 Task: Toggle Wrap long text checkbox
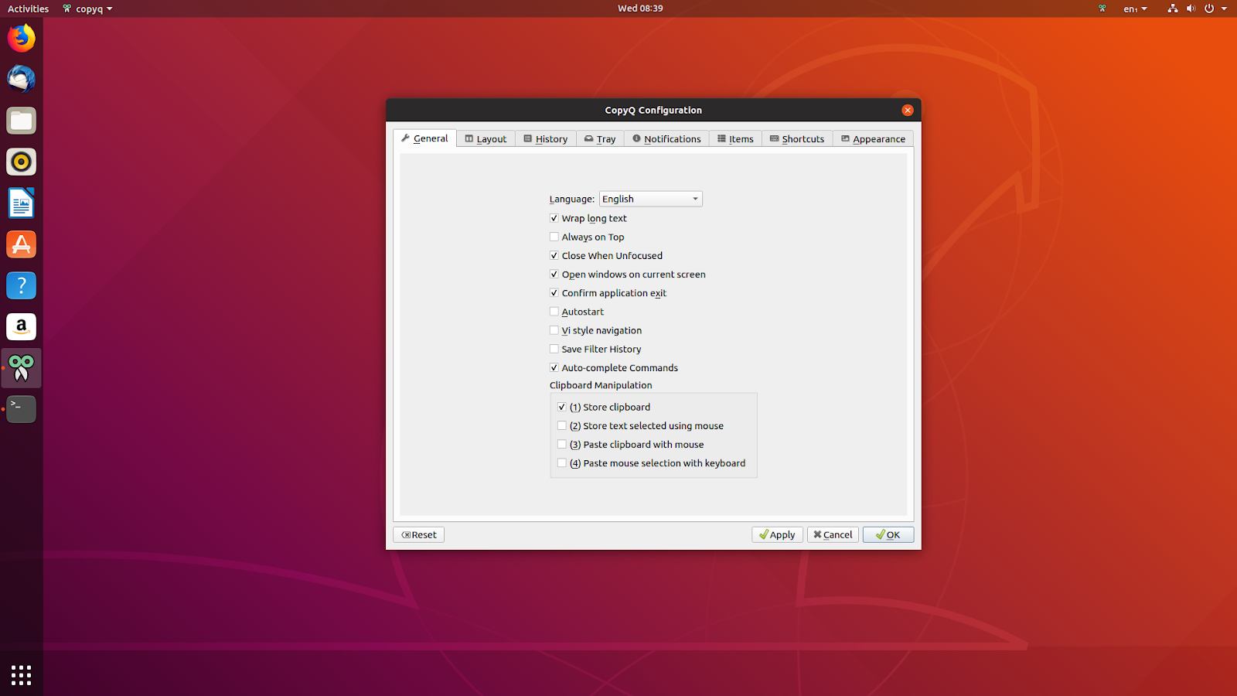coord(554,218)
